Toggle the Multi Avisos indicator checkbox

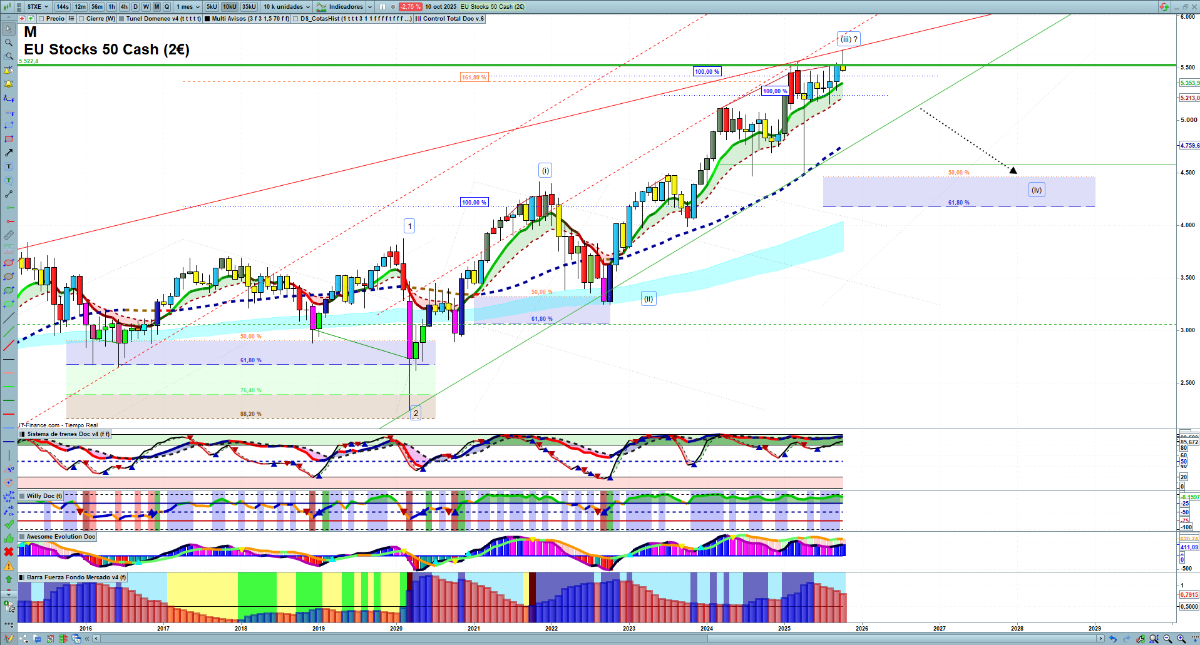207,19
